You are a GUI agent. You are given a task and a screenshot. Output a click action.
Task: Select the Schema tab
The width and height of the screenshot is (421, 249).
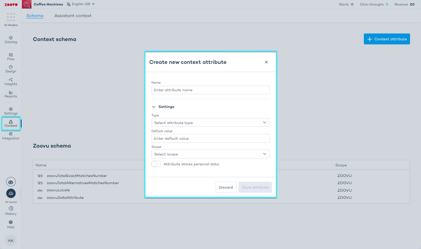35,15
